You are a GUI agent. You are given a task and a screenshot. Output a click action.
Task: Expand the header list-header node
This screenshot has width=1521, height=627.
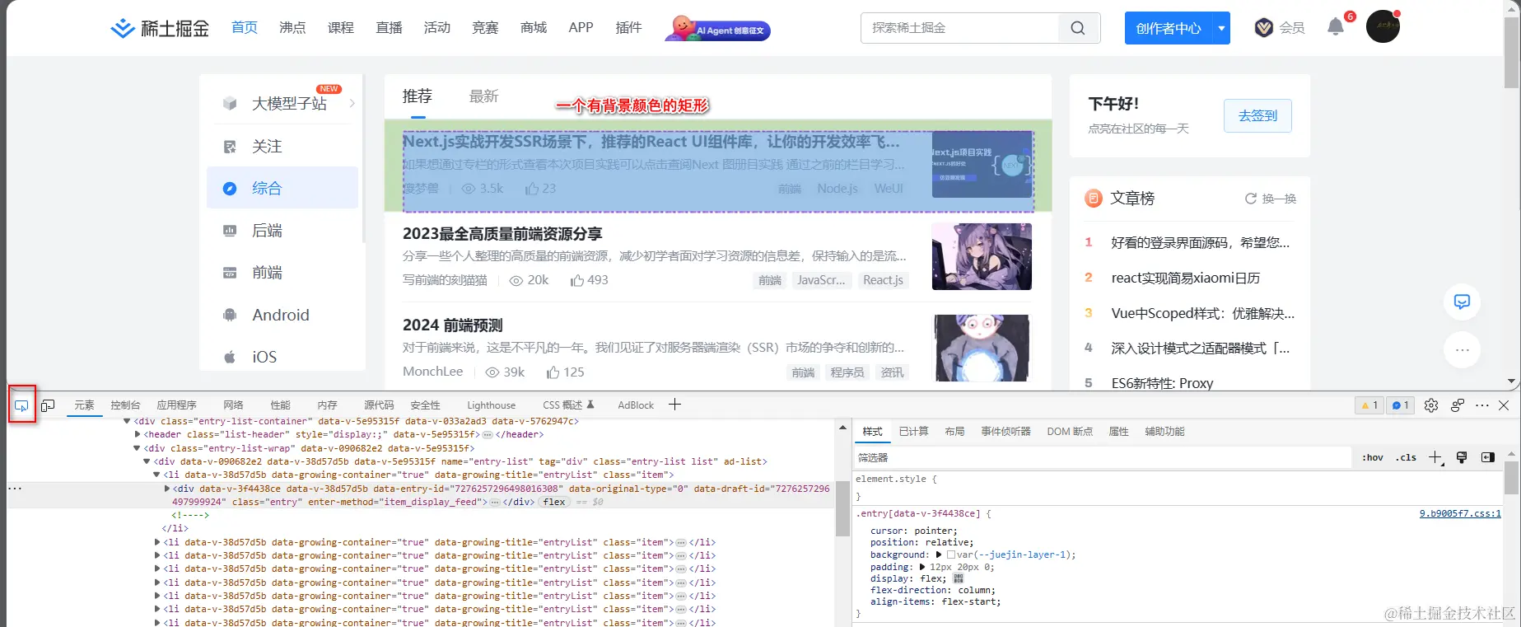(x=138, y=434)
